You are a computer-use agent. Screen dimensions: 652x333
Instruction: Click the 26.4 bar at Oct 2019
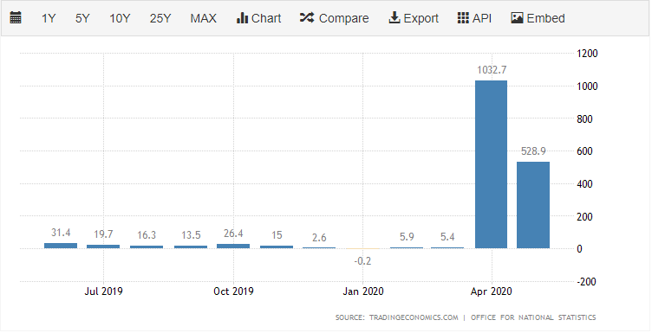[x=233, y=247]
